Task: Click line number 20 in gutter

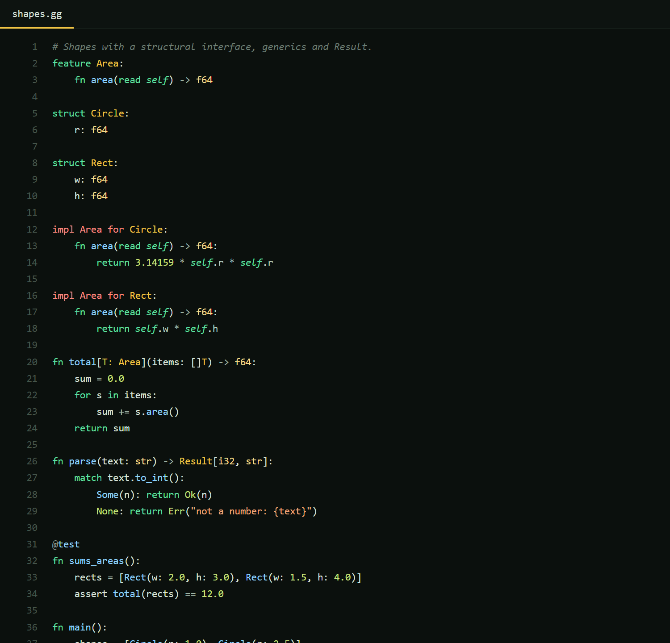Action: pyautogui.click(x=32, y=362)
